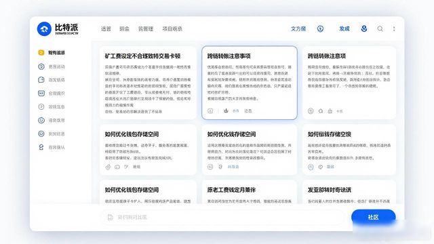Open the 矿工费设定不合理致特交易卡顿 article title

pyautogui.click(x=142, y=56)
